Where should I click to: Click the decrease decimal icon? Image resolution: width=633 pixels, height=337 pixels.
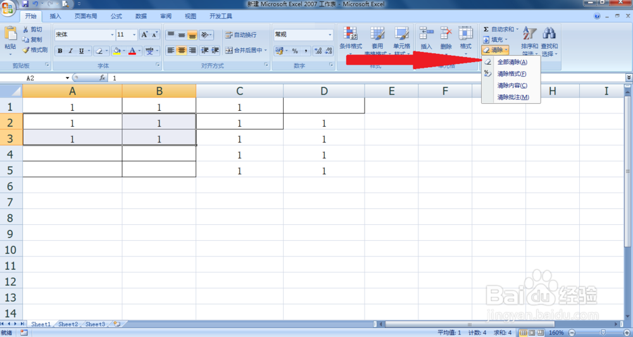(x=329, y=51)
